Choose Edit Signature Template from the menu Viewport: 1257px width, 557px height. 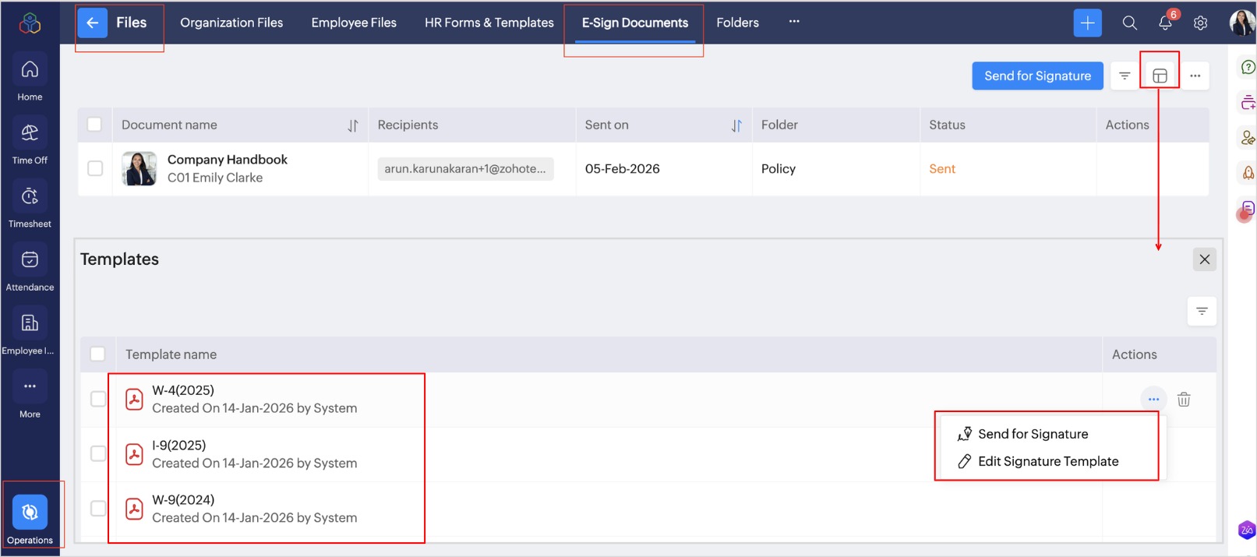tap(1047, 461)
